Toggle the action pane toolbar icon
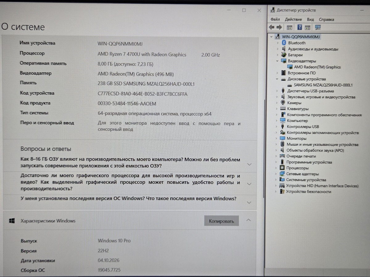 point(308,27)
